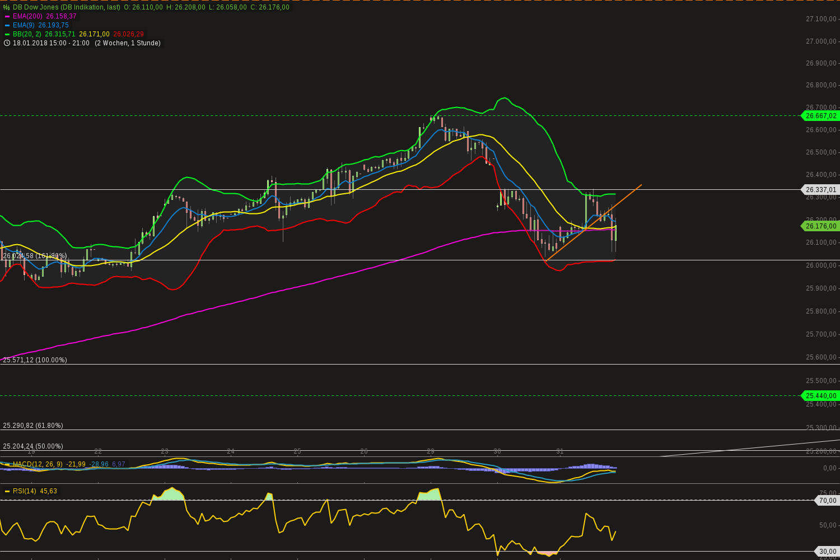Select the blue EMA(9) legend swatch
Screen dimensions: 840x560
click(7, 25)
